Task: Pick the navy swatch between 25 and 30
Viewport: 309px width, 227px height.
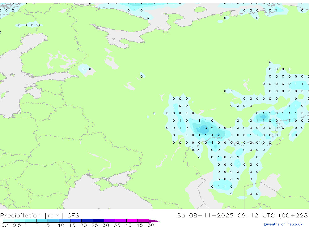Action: (98, 221)
